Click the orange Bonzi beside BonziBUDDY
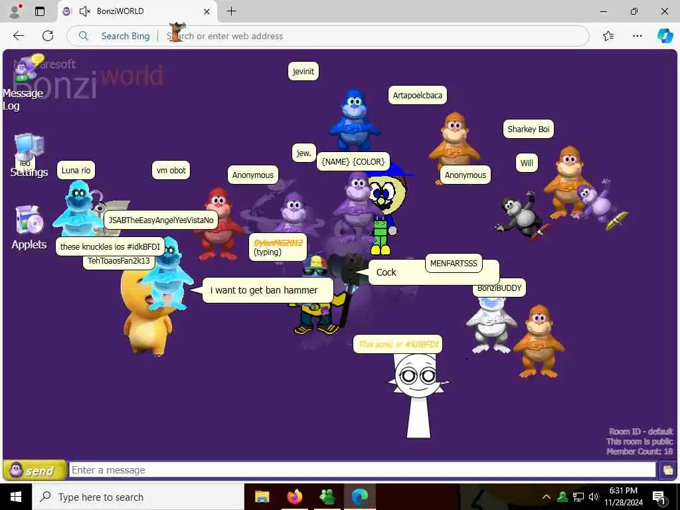This screenshot has width=680, height=510. tap(538, 341)
